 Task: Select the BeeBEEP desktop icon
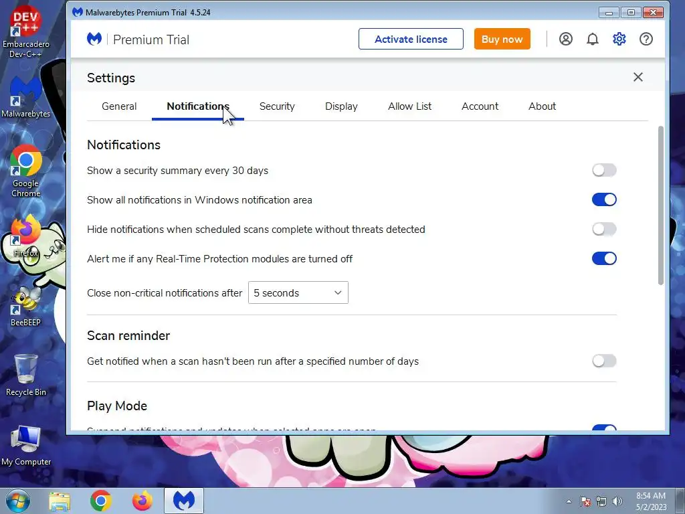(25, 307)
